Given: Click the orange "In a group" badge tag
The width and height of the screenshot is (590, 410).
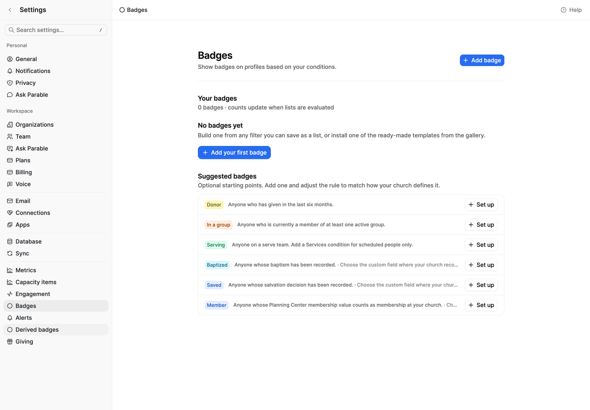Looking at the screenshot, I should click(x=218, y=225).
